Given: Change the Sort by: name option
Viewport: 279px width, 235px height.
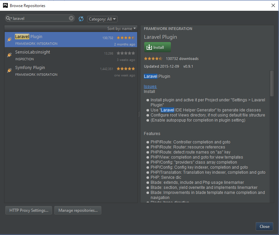Looking at the screenshot, I should (121, 29).
